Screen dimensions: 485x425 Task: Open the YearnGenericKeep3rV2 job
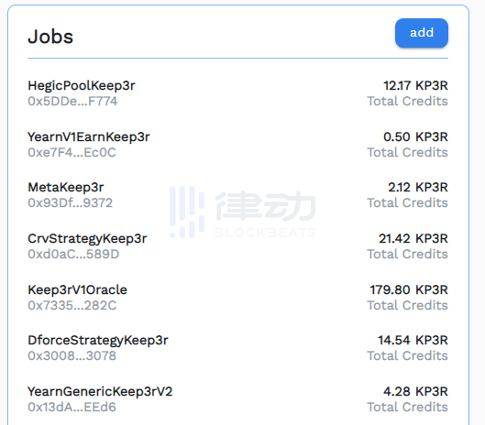(100, 392)
